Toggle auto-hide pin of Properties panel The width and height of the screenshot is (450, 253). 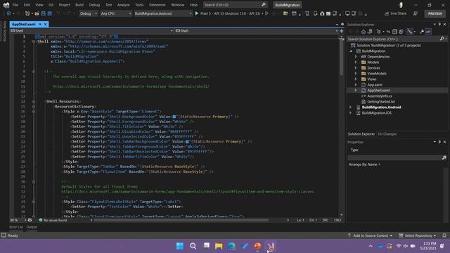point(439,142)
